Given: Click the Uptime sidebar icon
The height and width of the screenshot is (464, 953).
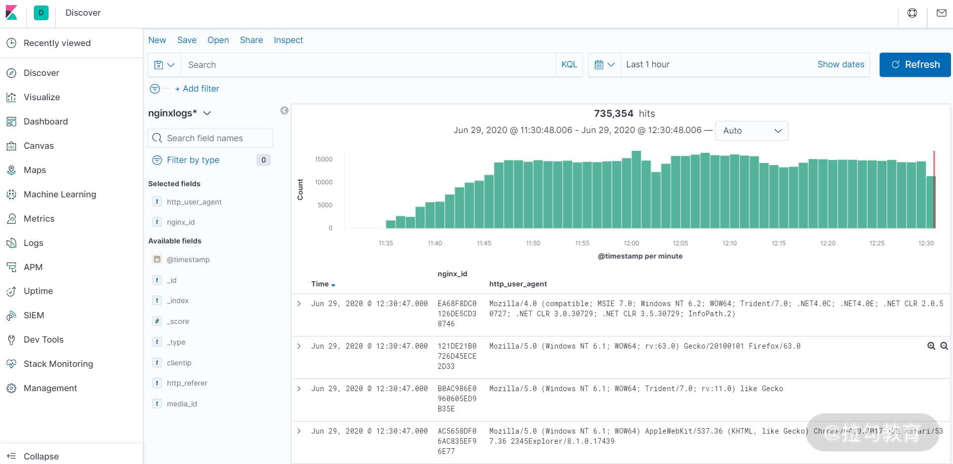Looking at the screenshot, I should [12, 291].
